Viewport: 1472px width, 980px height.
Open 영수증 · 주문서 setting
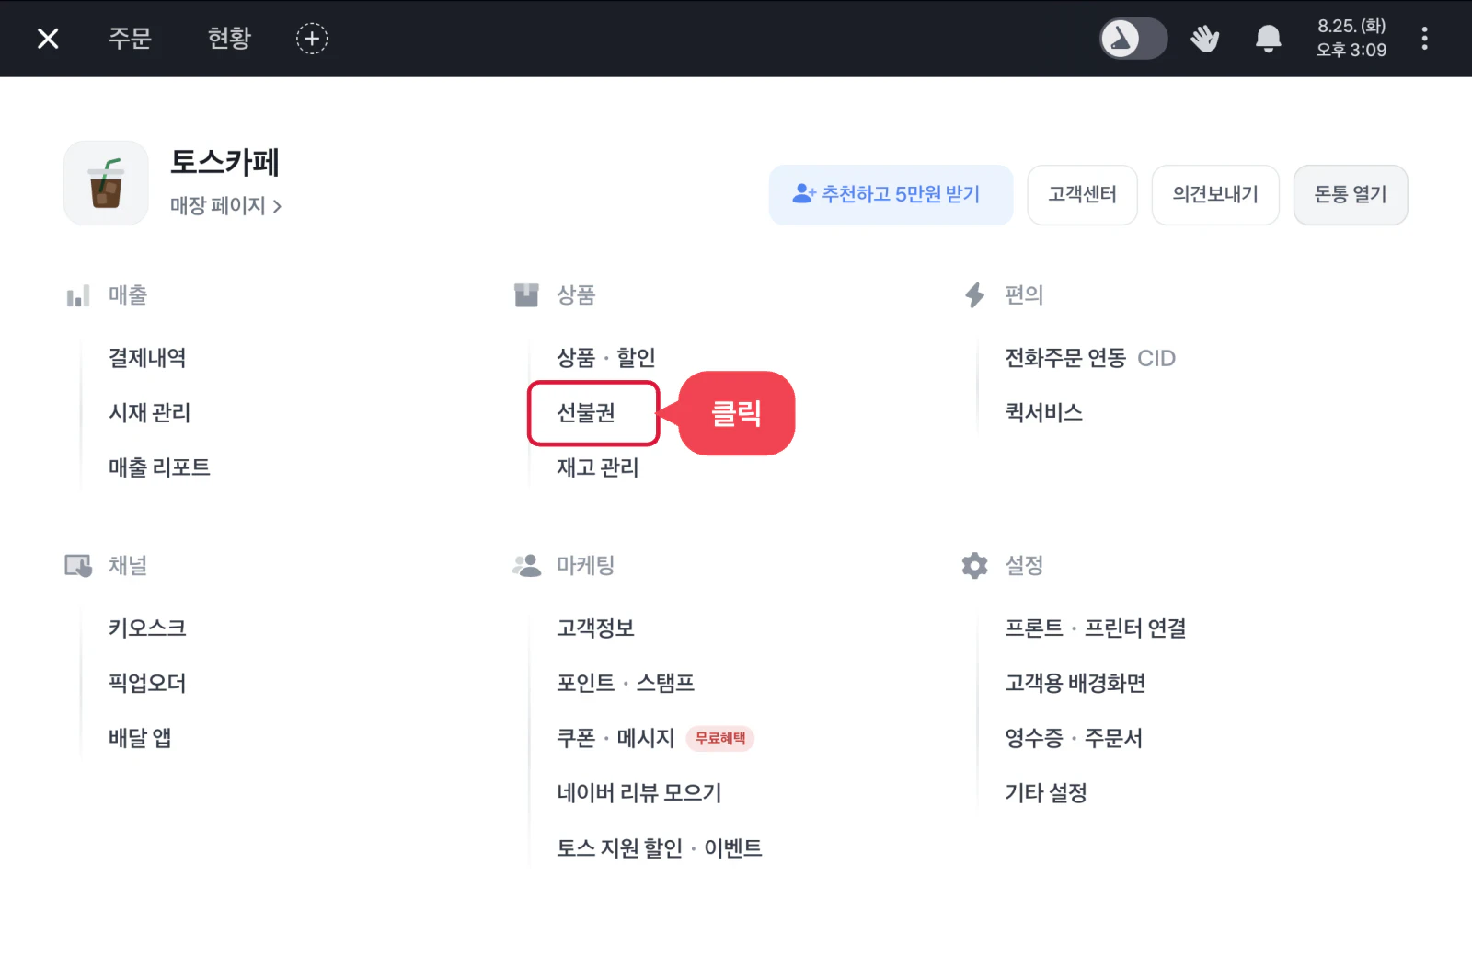[x=1073, y=738]
